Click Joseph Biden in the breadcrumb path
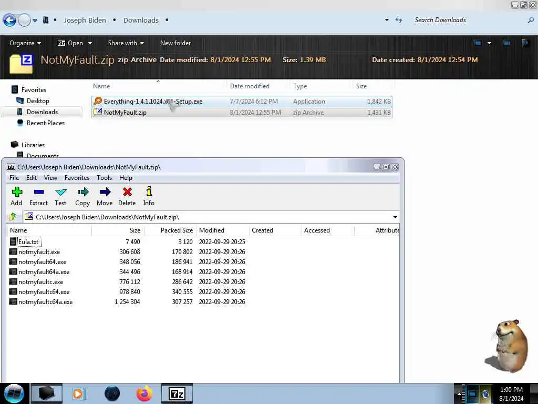 click(85, 21)
